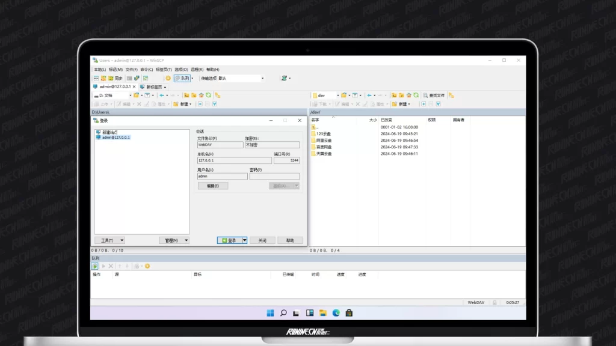Expand the 登录 button dropdown arrow

click(245, 240)
